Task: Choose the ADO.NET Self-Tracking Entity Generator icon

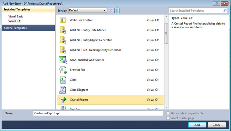Action: [x=63, y=50]
